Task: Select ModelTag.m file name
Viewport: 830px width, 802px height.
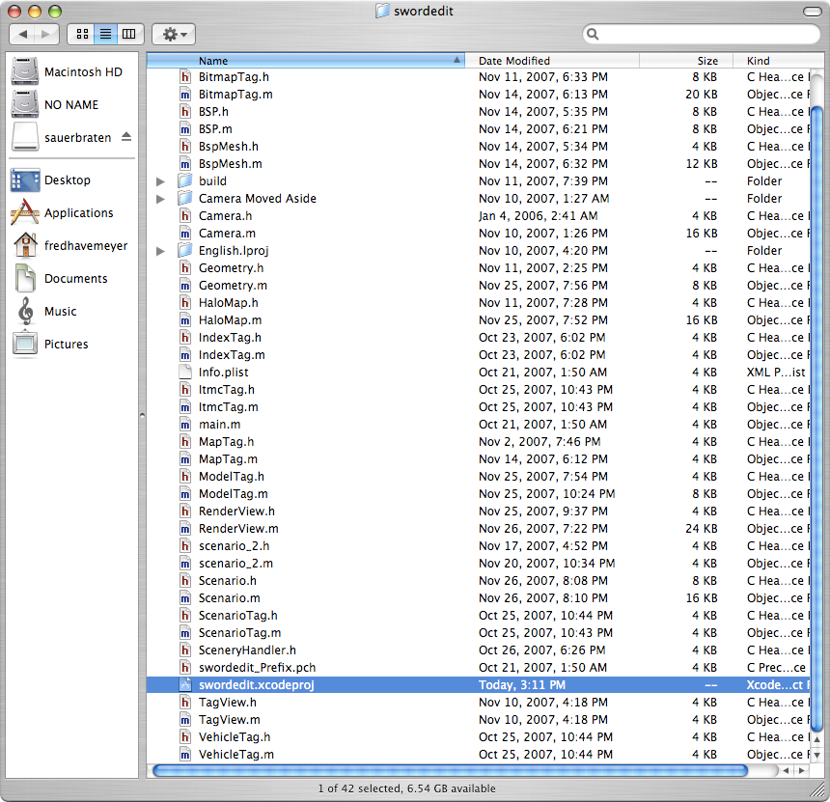Action: [233, 494]
